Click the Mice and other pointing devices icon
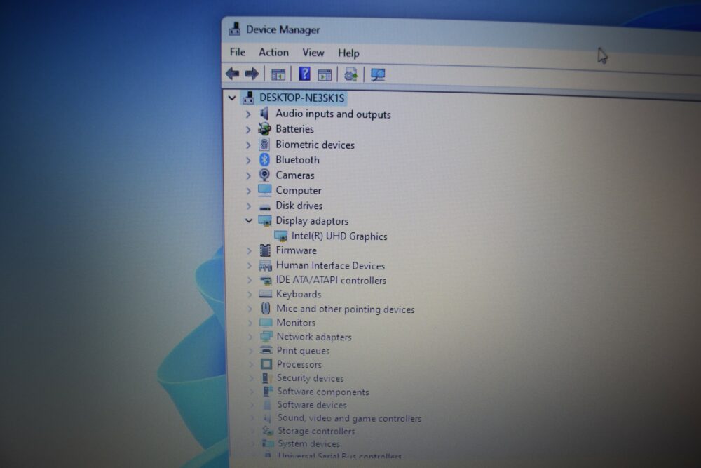This screenshot has width=701, height=468. 266,308
